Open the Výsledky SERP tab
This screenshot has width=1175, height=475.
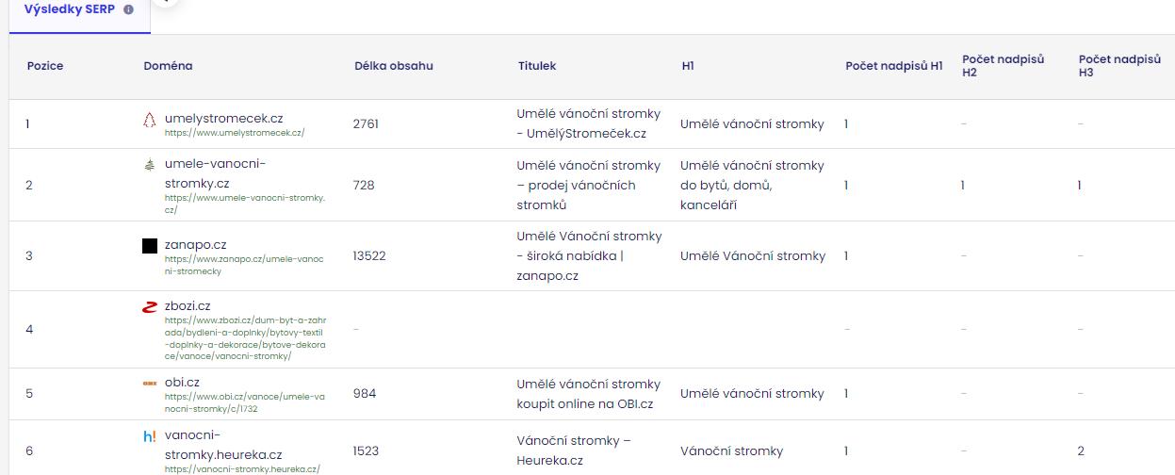(70, 9)
